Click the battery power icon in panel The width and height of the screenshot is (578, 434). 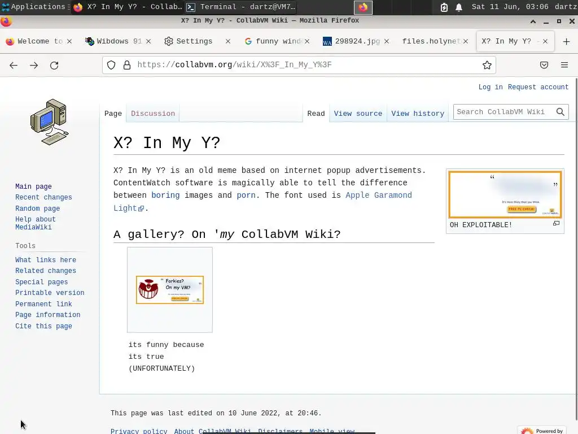pyautogui.click(x=444, y=7)
